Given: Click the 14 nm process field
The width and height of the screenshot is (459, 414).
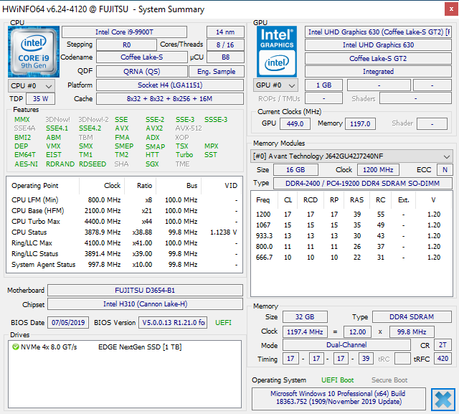Looking at the screenshot, I should click(x=225, y=32).
